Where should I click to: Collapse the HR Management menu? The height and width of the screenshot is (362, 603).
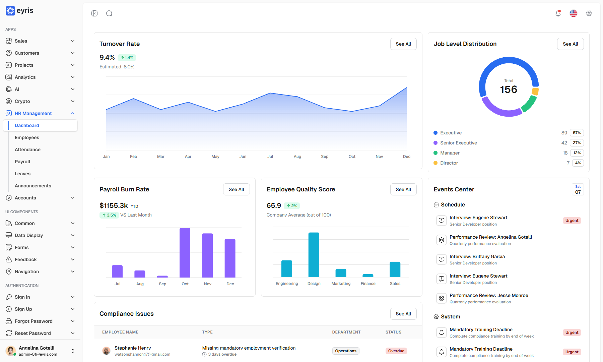coord(73,113)
